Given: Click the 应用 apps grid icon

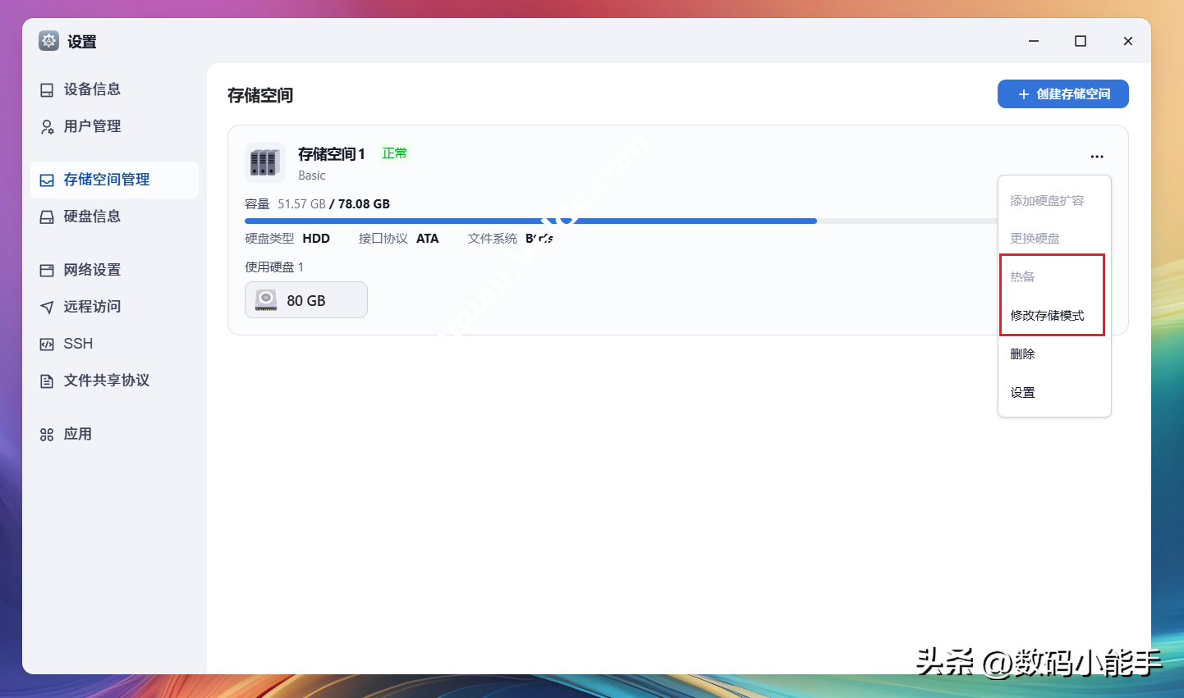Looking at the screenshot, I should click(x=47, y=435).
